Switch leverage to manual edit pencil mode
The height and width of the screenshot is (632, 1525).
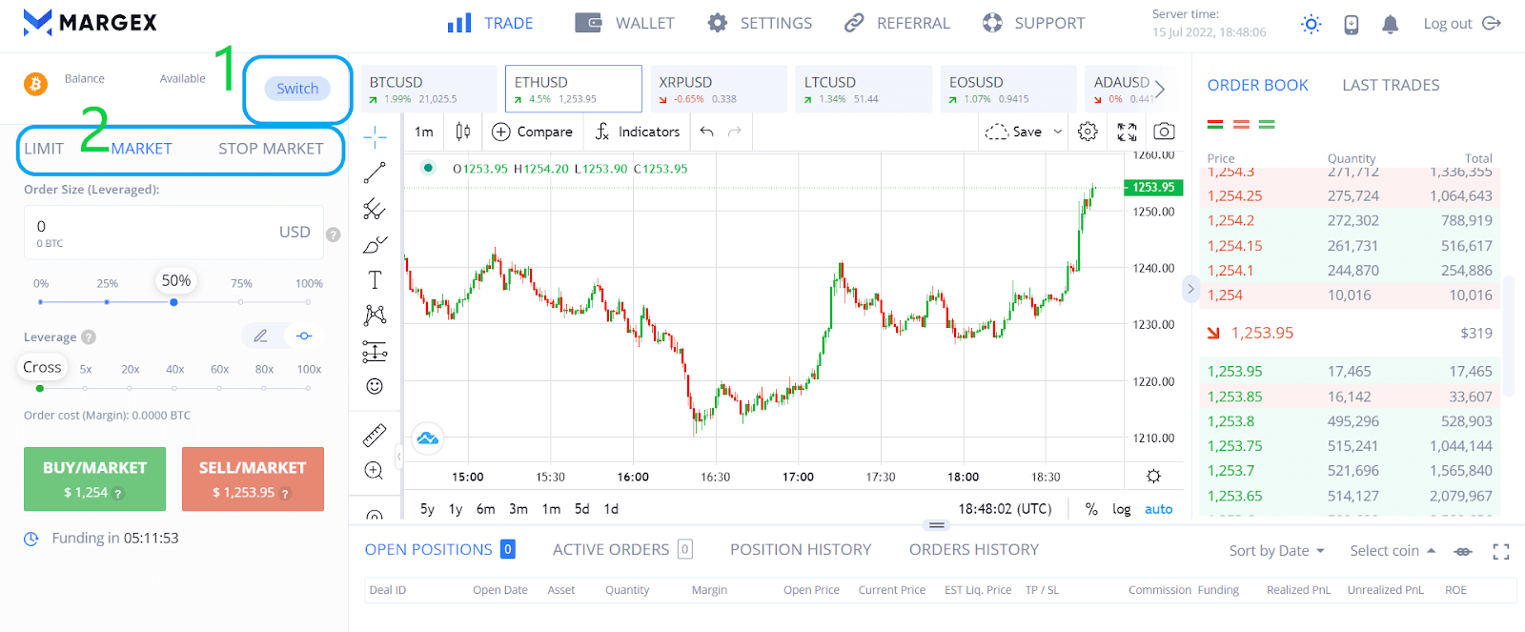260,336
